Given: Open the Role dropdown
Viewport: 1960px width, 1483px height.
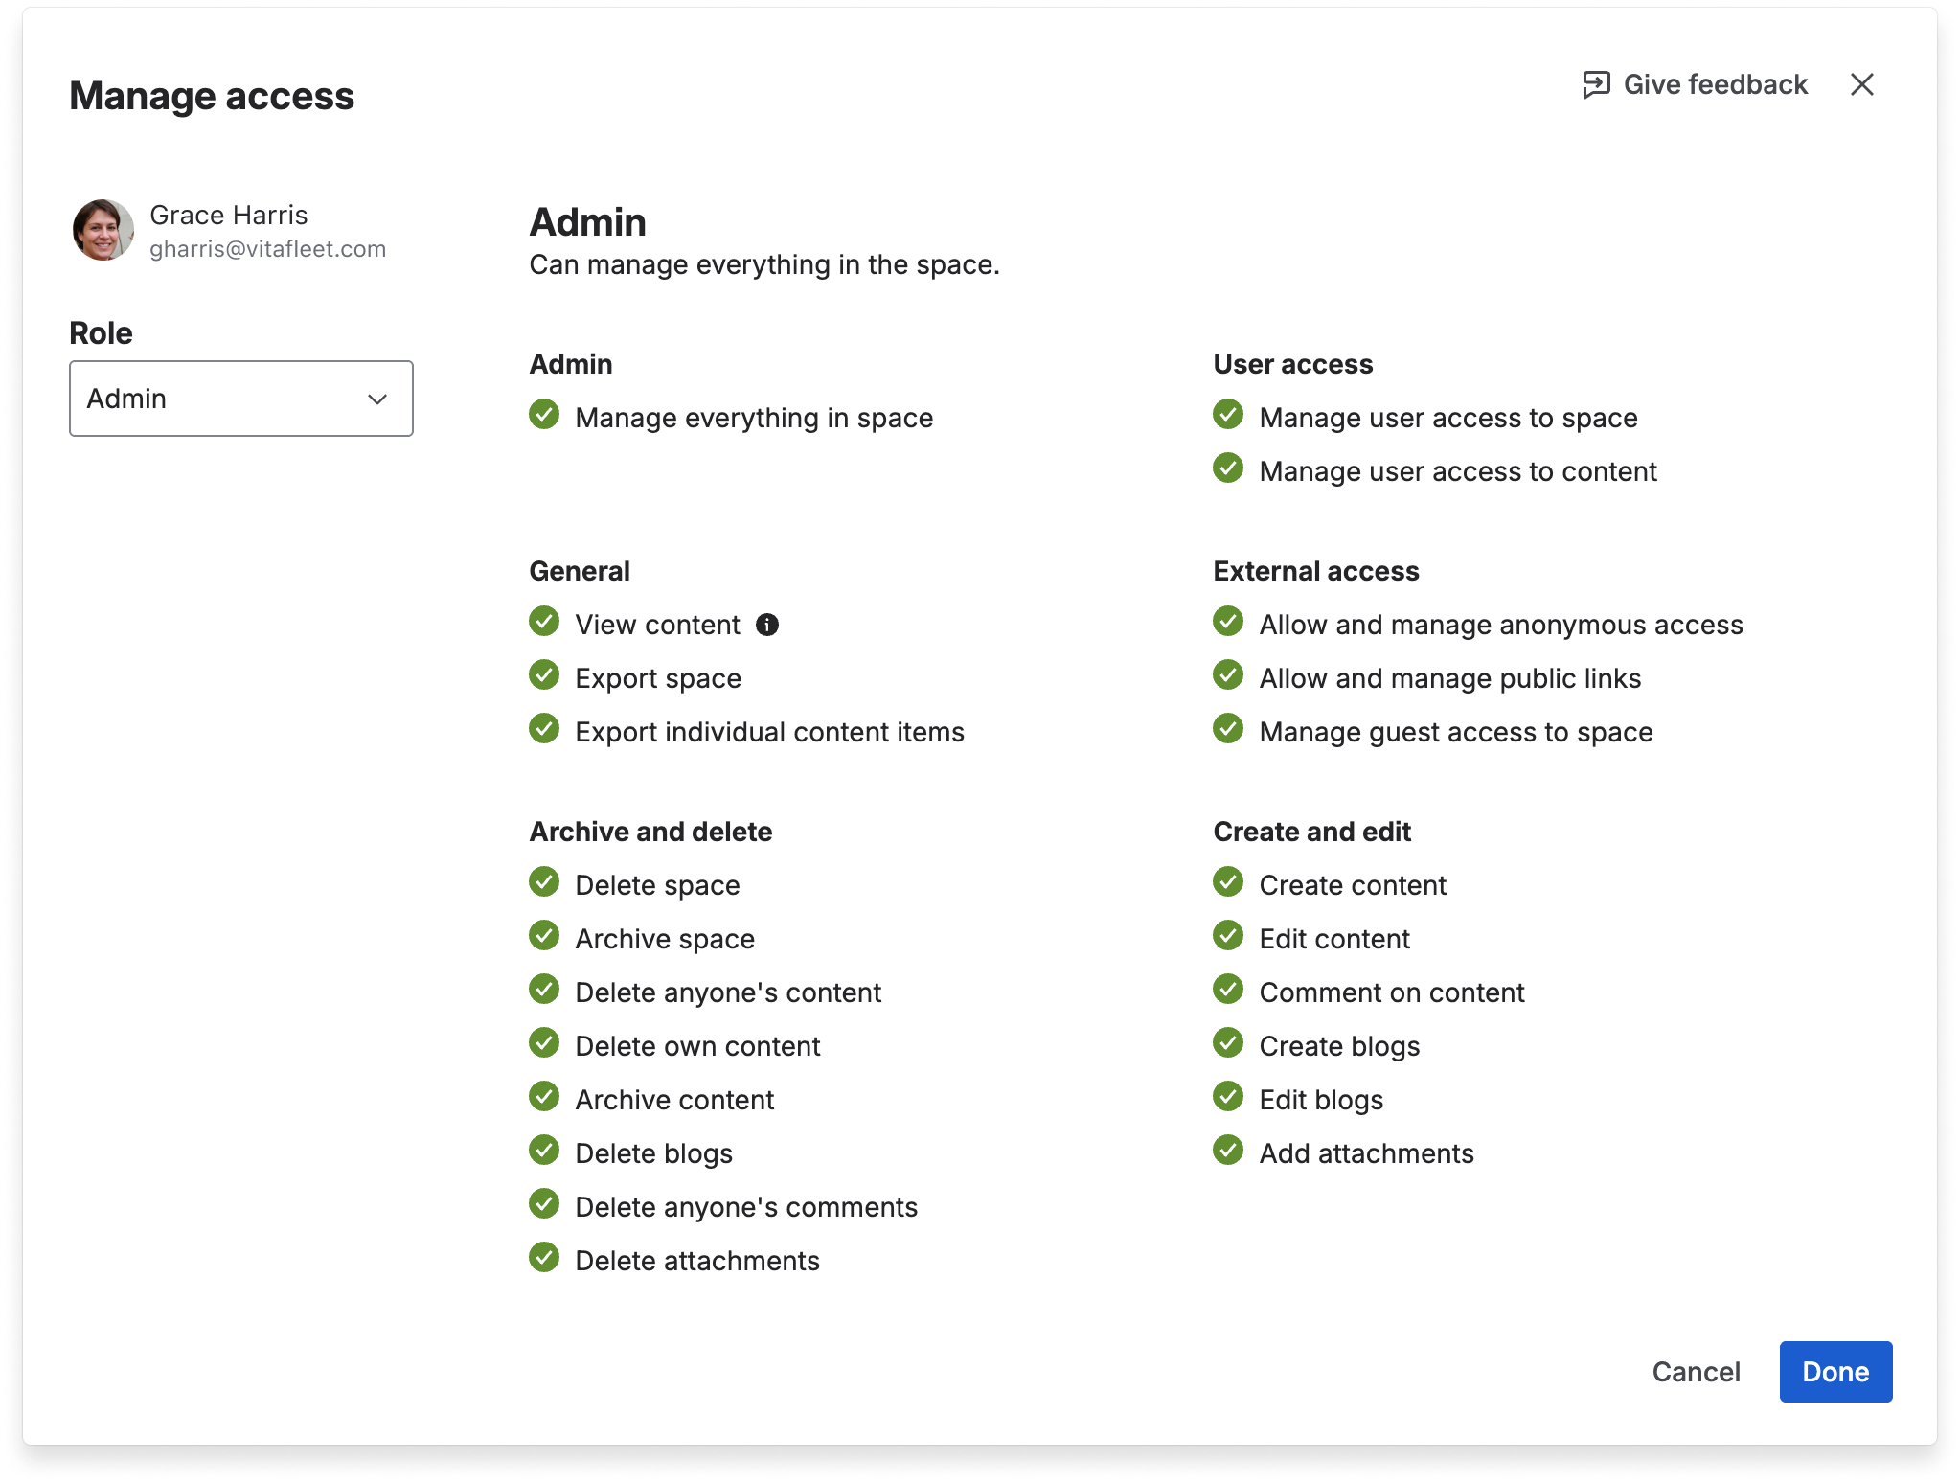Looking at the screenshot, I should click(240, 399).
